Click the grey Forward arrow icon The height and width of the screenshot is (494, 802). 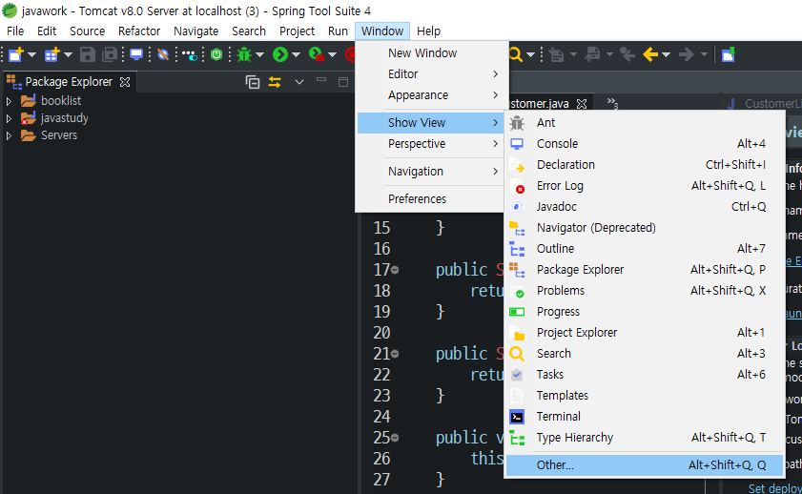tap(686, 54)
